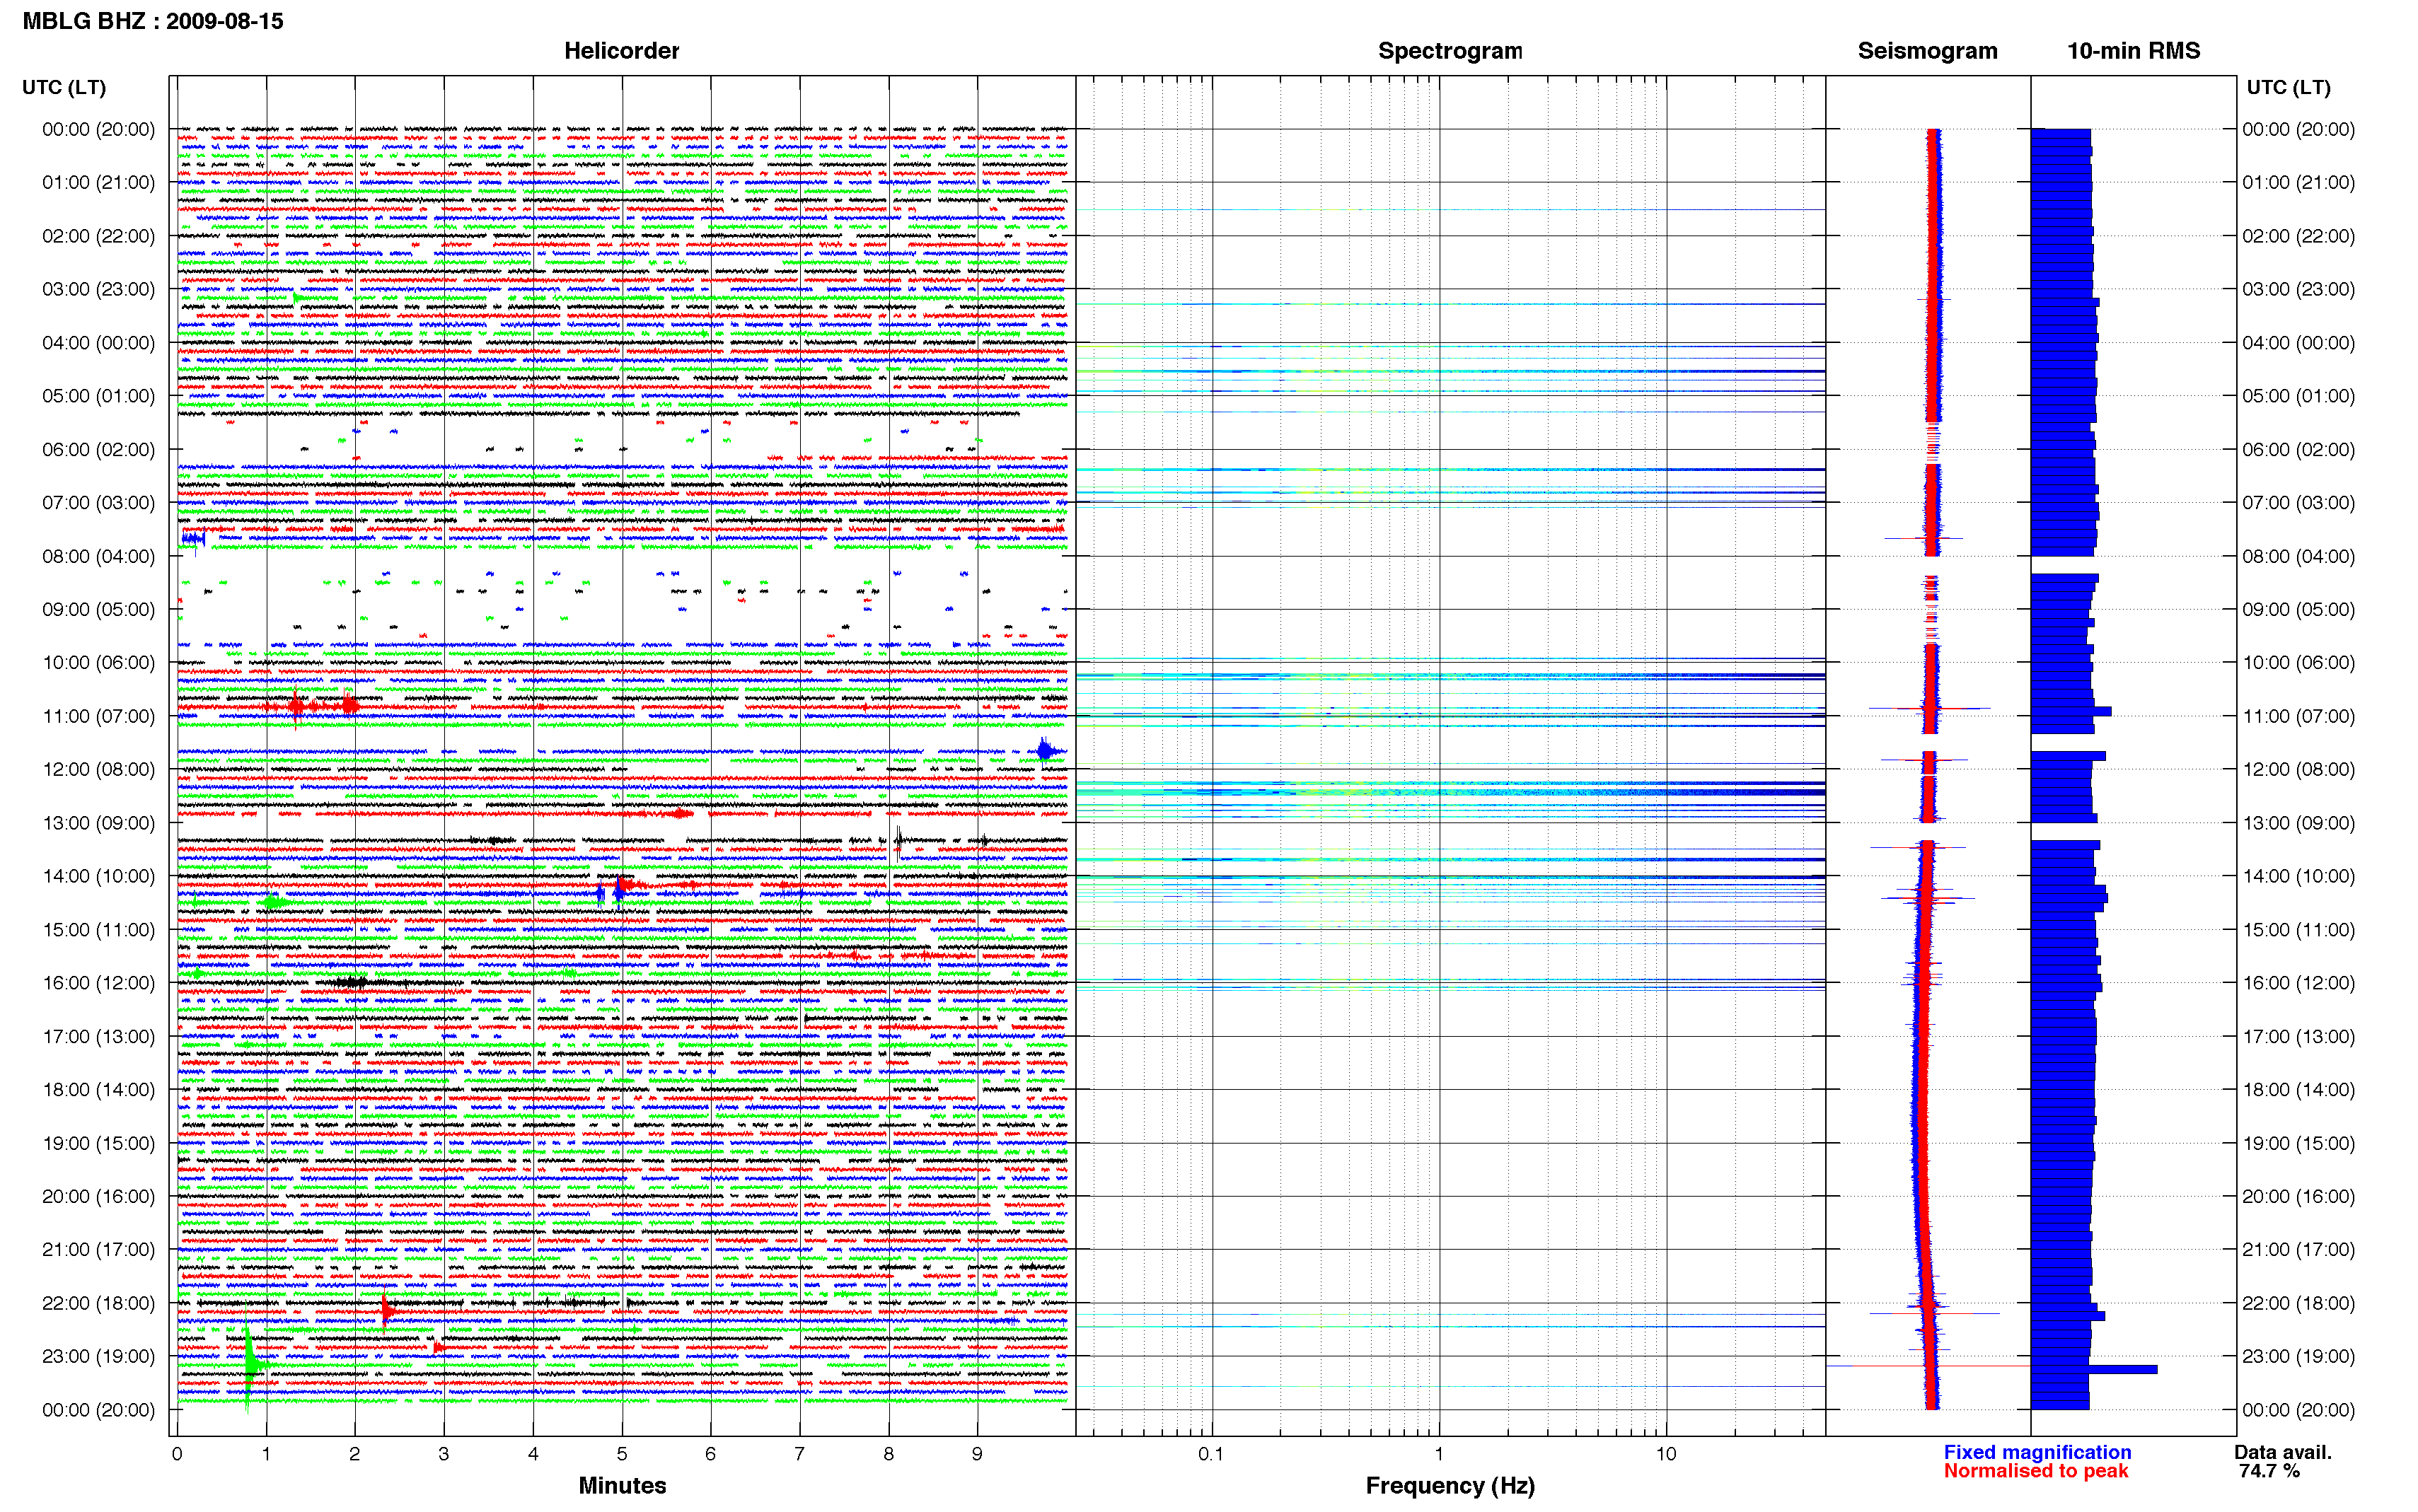The height and width of the screenshot is (1512, 2418).
Task: Click left time label '22:00 (18:00)'
Action: point(98,1303)
